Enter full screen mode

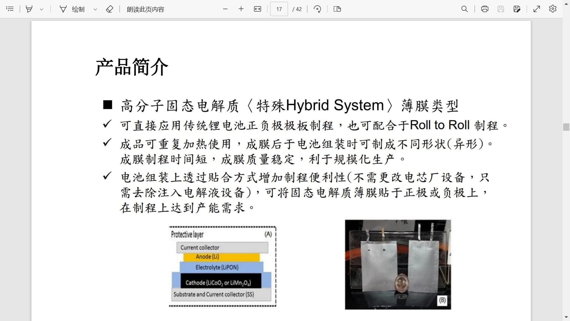pyautogui.click(x=537, y=9)
